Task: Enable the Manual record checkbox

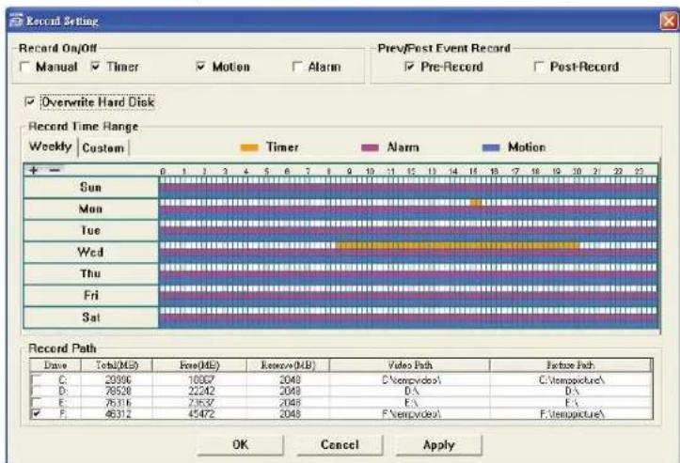Action: tap(25, 67)
